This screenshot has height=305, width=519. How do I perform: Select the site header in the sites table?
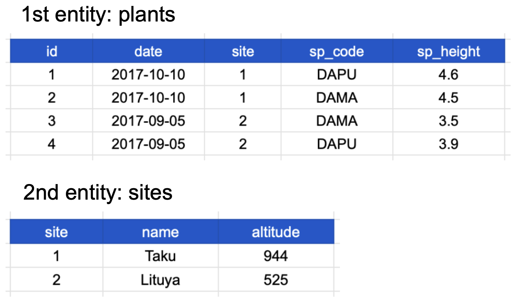tap(56, 232)
